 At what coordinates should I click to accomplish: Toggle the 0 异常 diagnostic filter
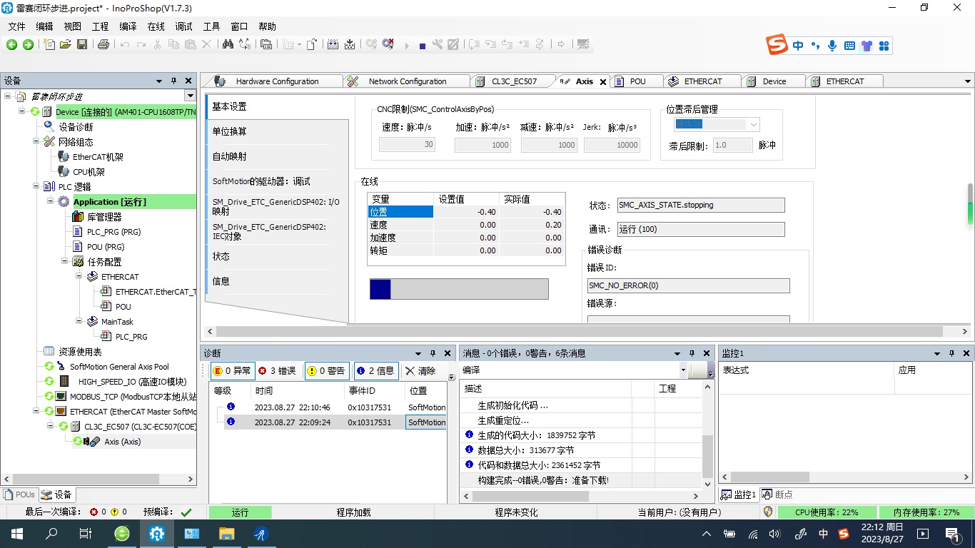click(232, 371)
